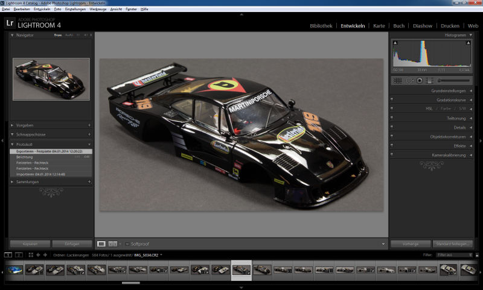Image resolution: width=483 pixels, height=290 pixels.
Task: Click the Lr logo identity plate
Action: click(x=10, y=23)
